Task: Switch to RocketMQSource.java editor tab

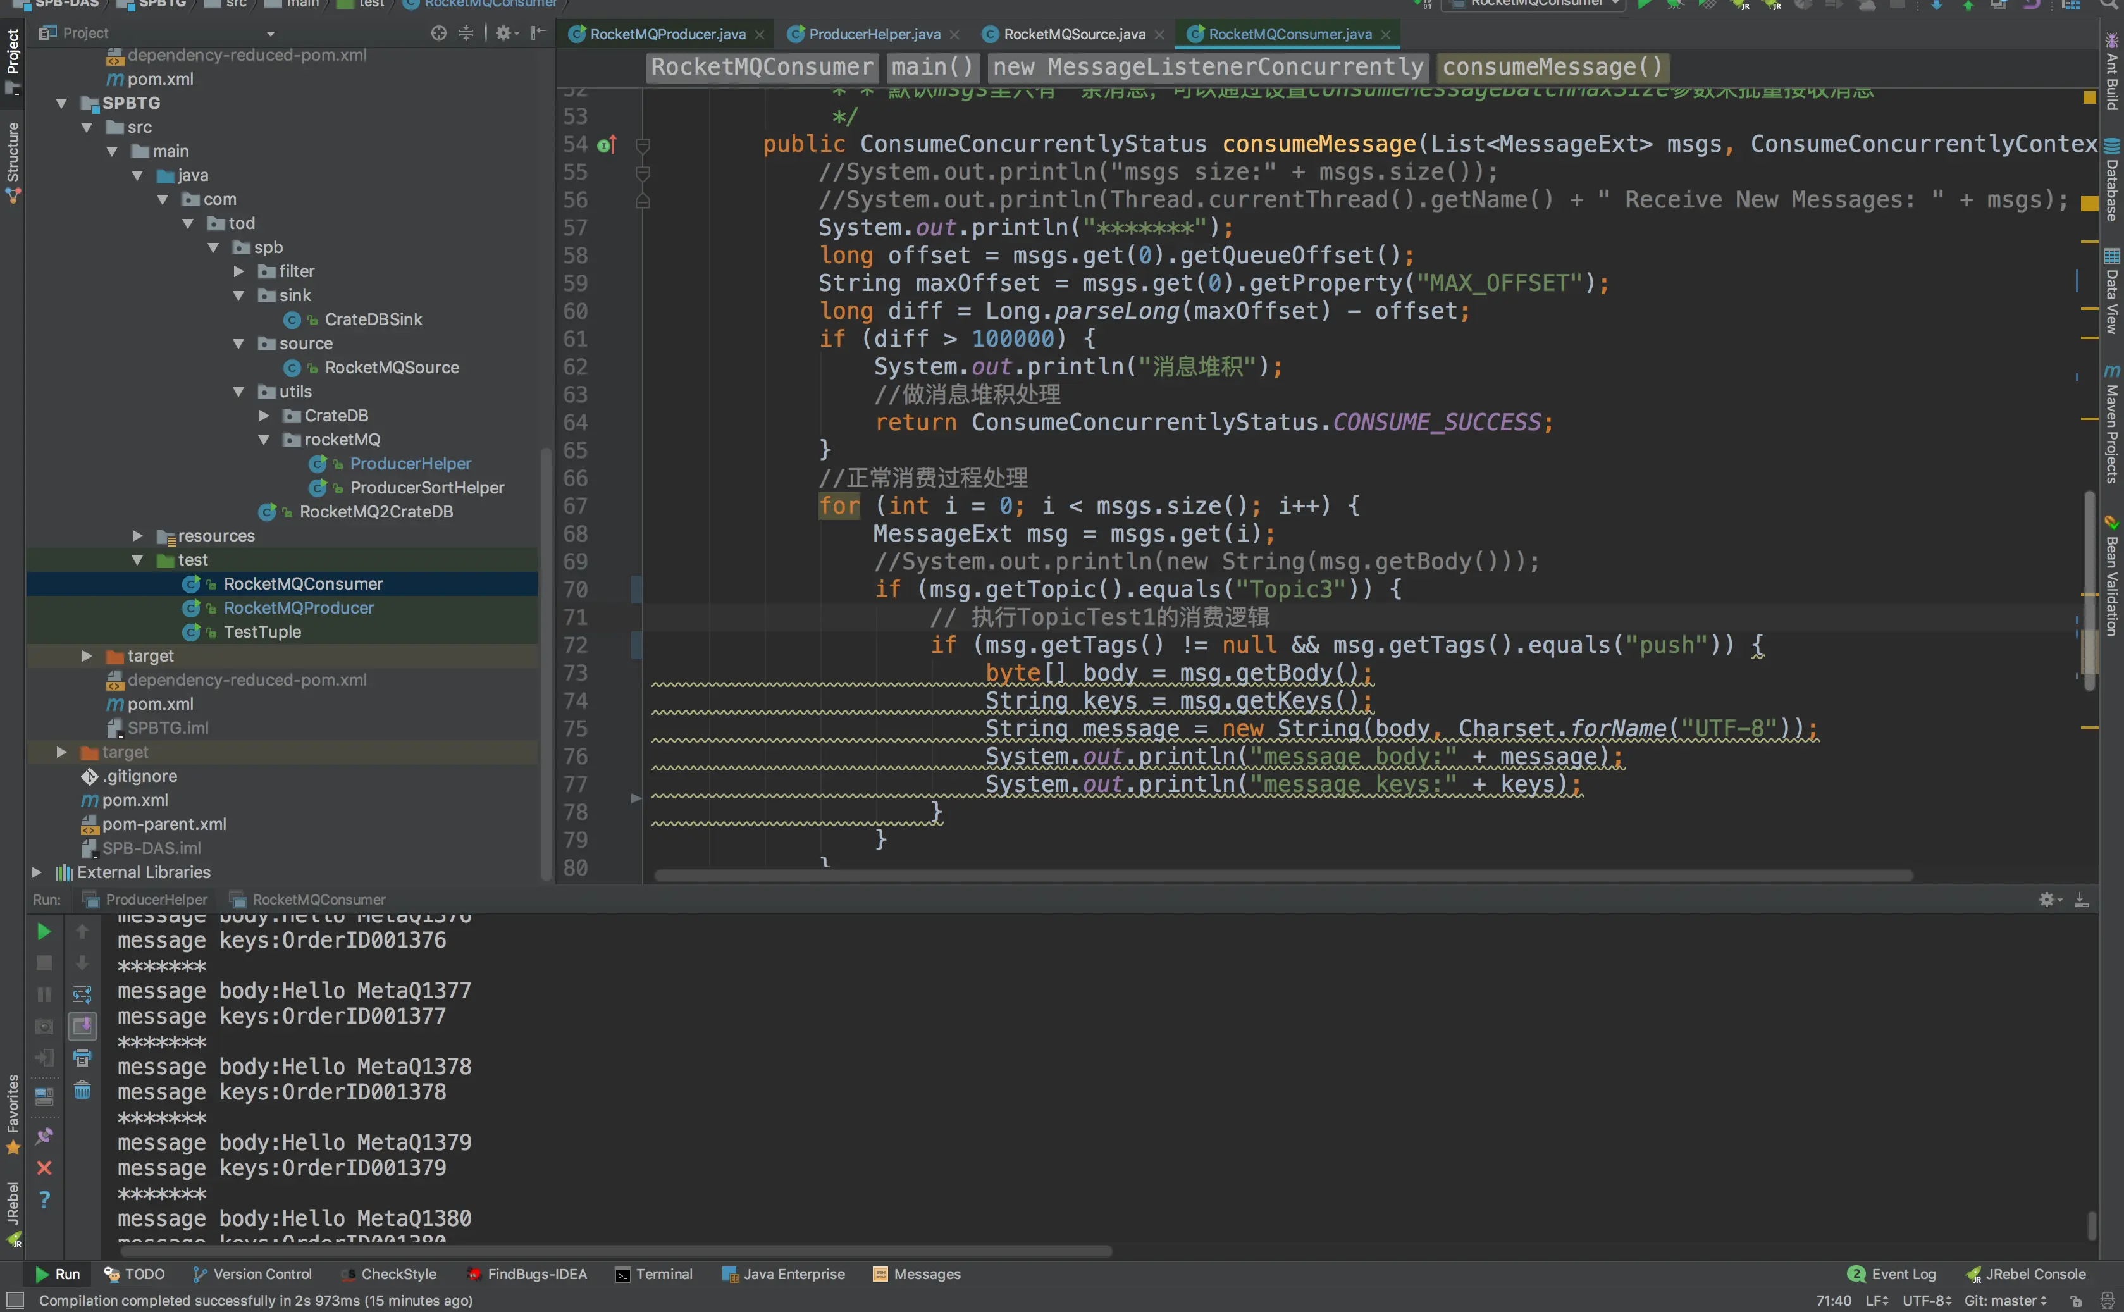Action: coord(1073,34)
